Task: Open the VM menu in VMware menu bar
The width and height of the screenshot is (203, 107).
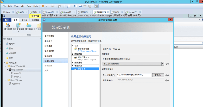Action: 22,6
